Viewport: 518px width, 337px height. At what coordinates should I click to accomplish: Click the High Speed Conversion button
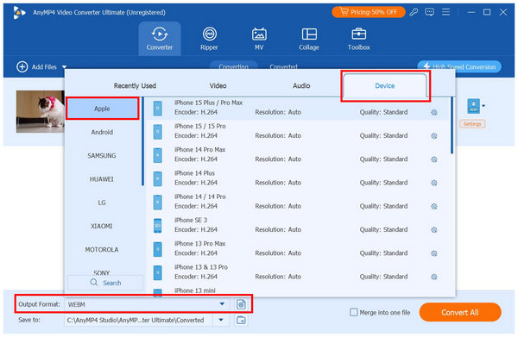(459, 66)
